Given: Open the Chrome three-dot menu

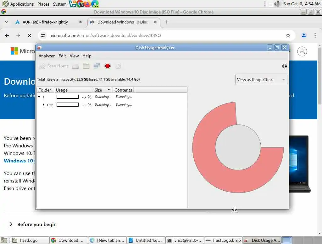Looking at the screenshot, I should (x=315, y=35).
